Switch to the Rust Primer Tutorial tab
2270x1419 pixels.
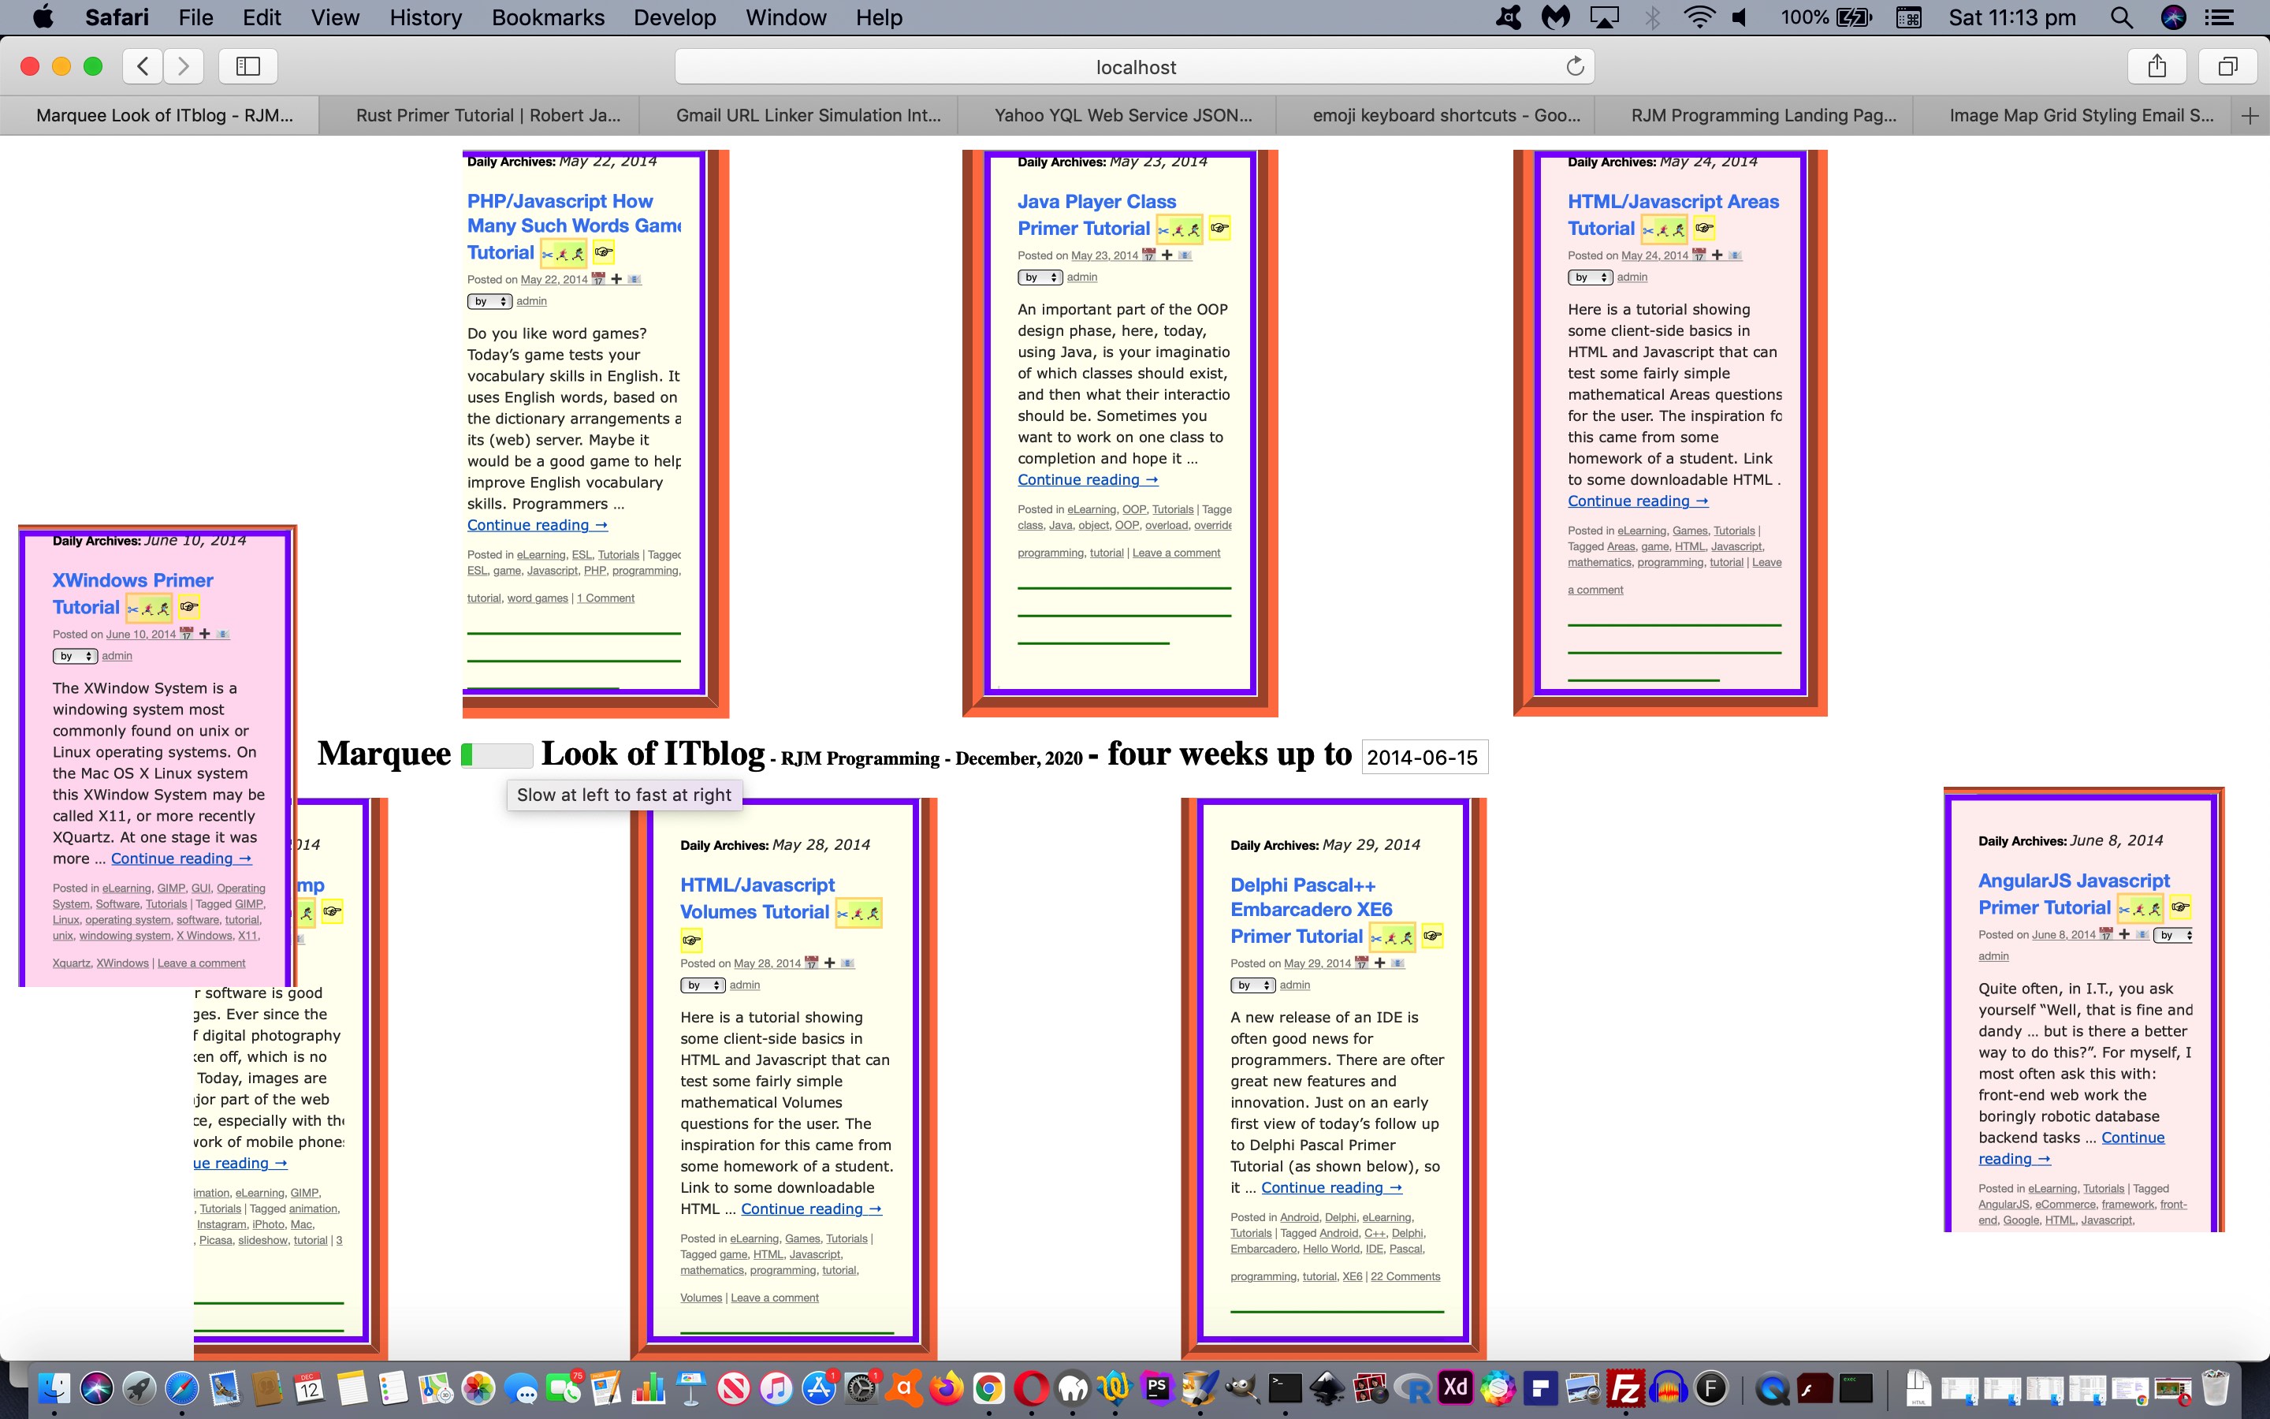pos(488,115)
